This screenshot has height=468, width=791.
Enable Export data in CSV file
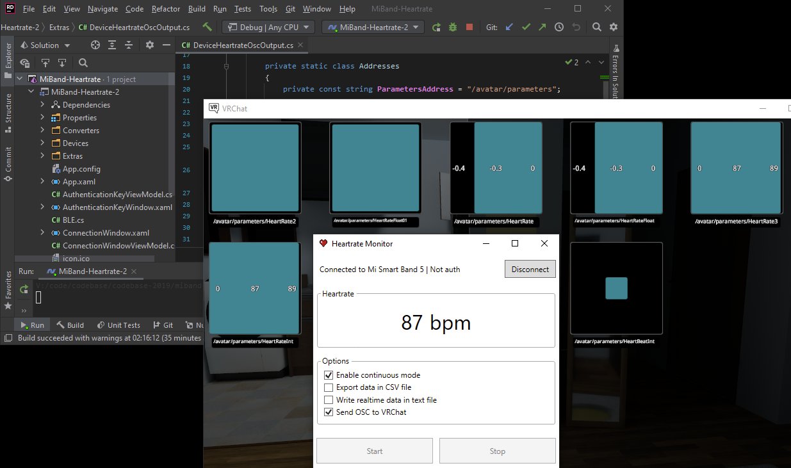[329, 387]
